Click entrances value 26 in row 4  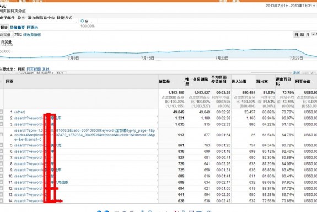pos(253,135)
